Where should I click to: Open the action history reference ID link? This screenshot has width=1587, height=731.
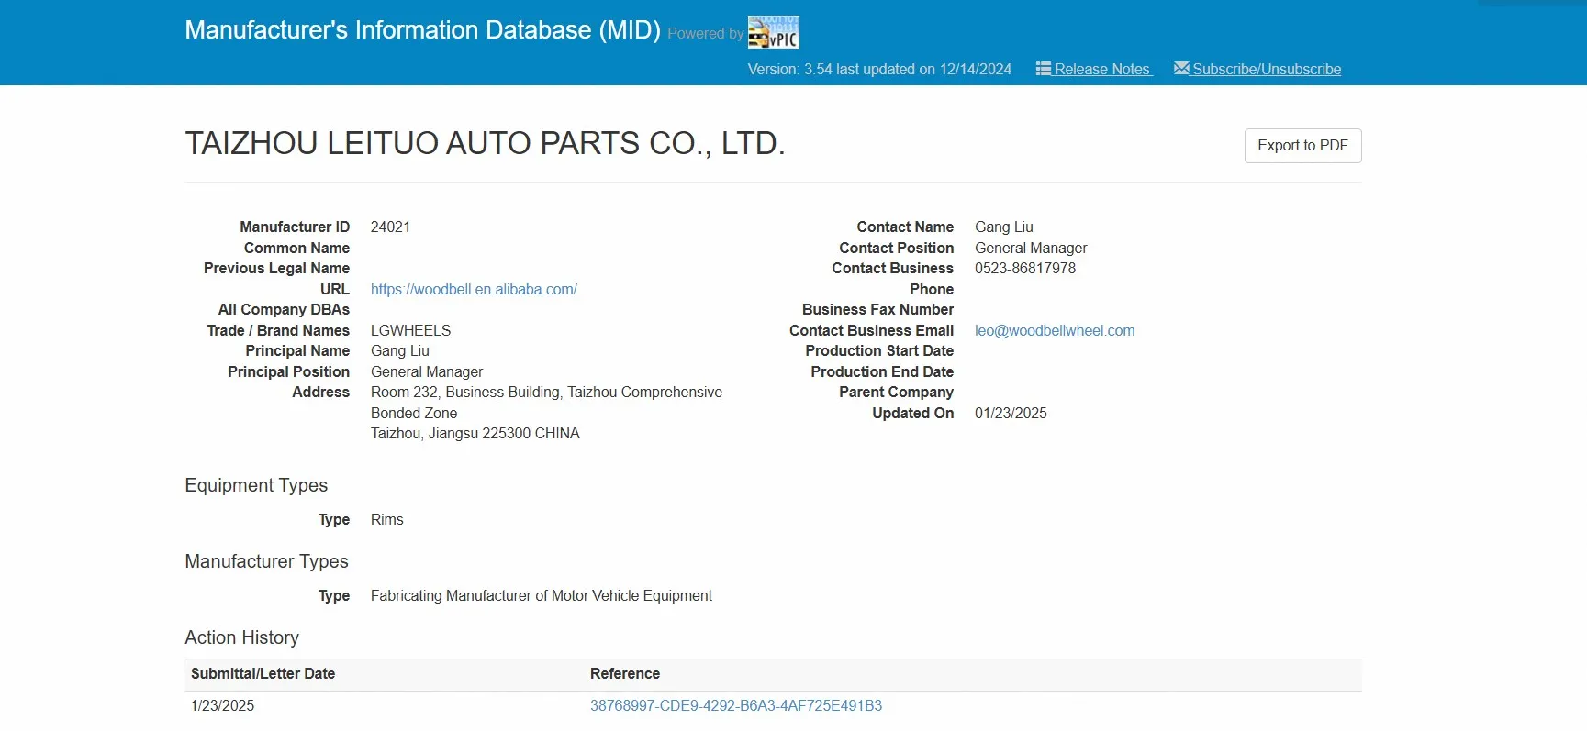point(735,706)
